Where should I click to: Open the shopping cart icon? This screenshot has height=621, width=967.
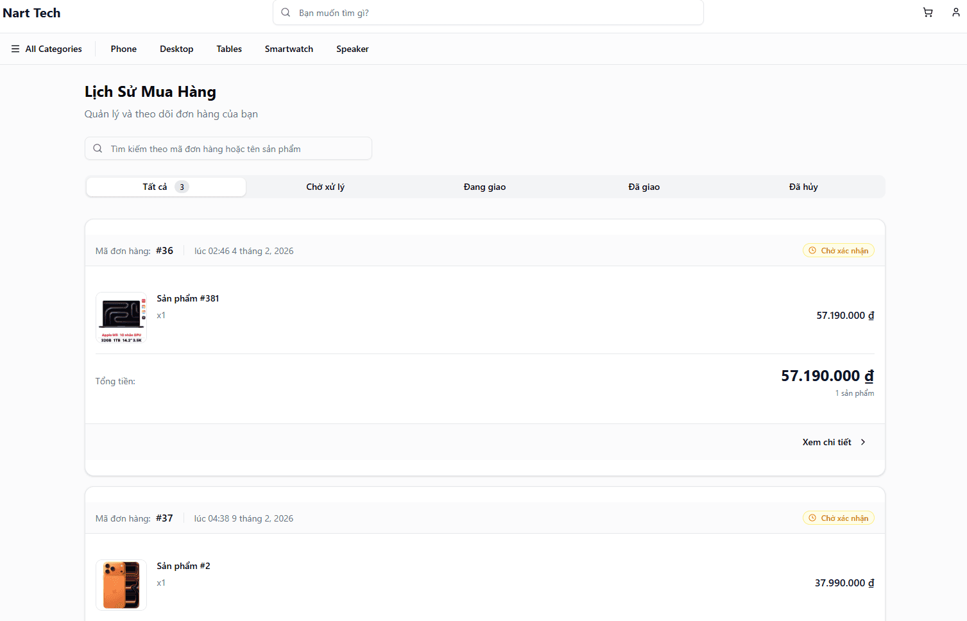[x=927, y=12]
